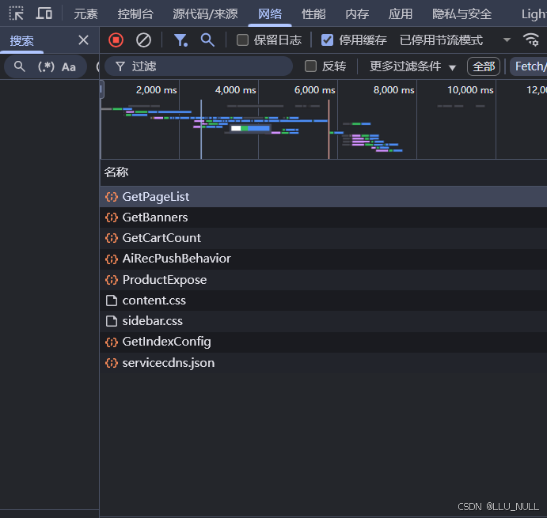The height and width of the screenshot is (518, 547).
Task: Open the 内存 tab
Action: (357, 14)
